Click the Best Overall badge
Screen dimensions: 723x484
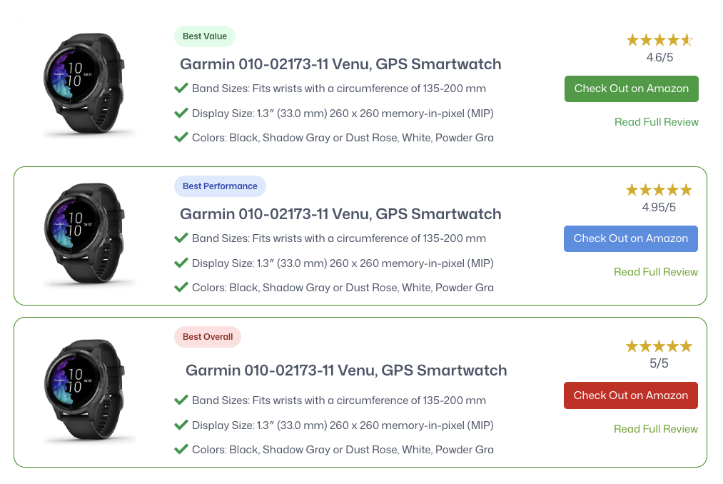tap(208, 337)
